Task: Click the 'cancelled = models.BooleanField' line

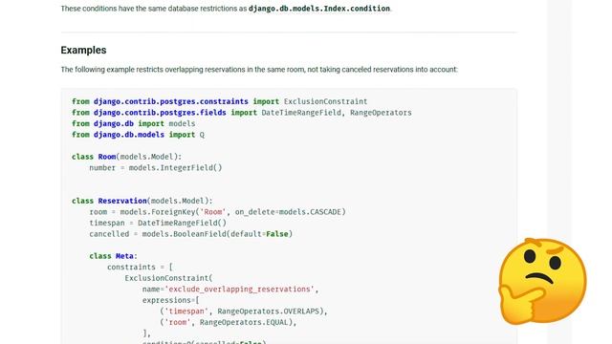Action: [191, 234]
